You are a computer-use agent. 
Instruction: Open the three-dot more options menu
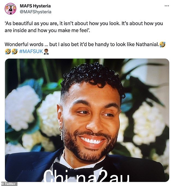click(167, 6)
